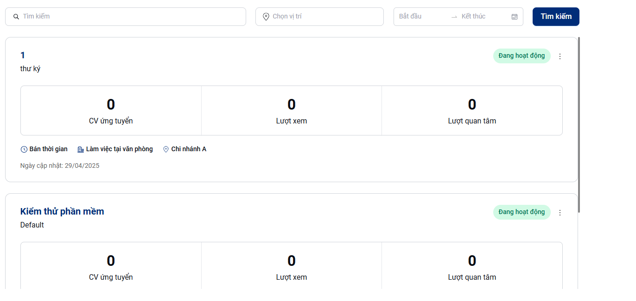Open the calendar icon in date range
Screen dimensions: 636x301
(514, 17)
